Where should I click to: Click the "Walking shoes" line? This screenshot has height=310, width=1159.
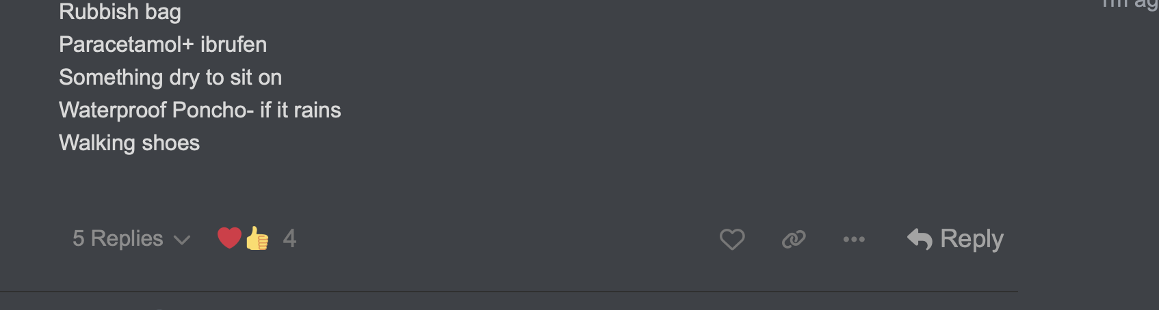coord(129,143)
